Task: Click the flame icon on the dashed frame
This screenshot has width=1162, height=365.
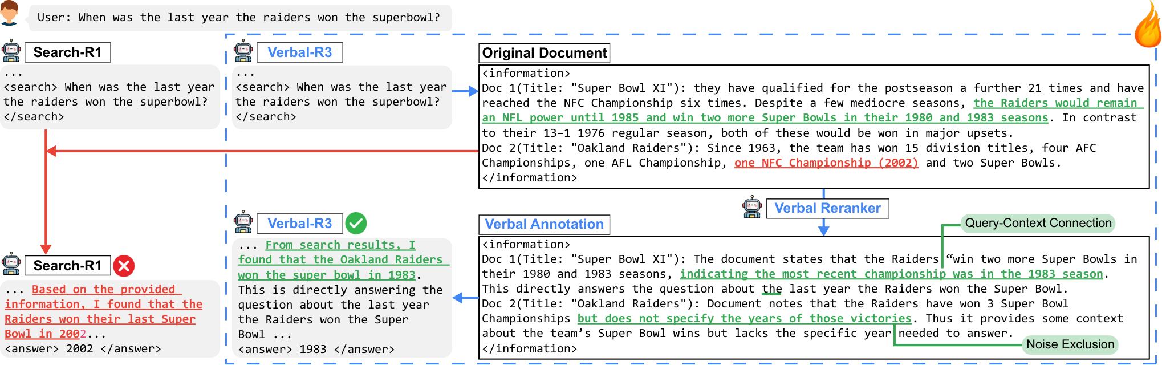Action: (x=1147, y=25)
